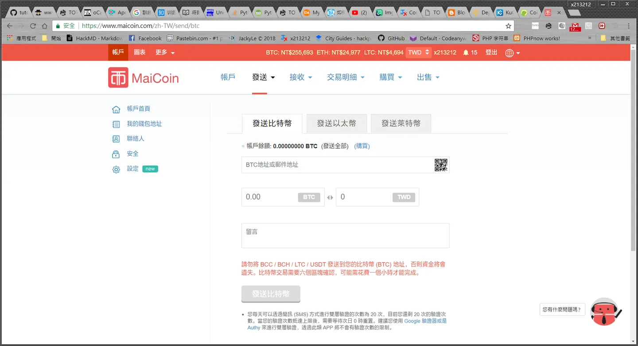
Task: Click the 發送比特幣 submit button
Action: click(x=271, y=294)
